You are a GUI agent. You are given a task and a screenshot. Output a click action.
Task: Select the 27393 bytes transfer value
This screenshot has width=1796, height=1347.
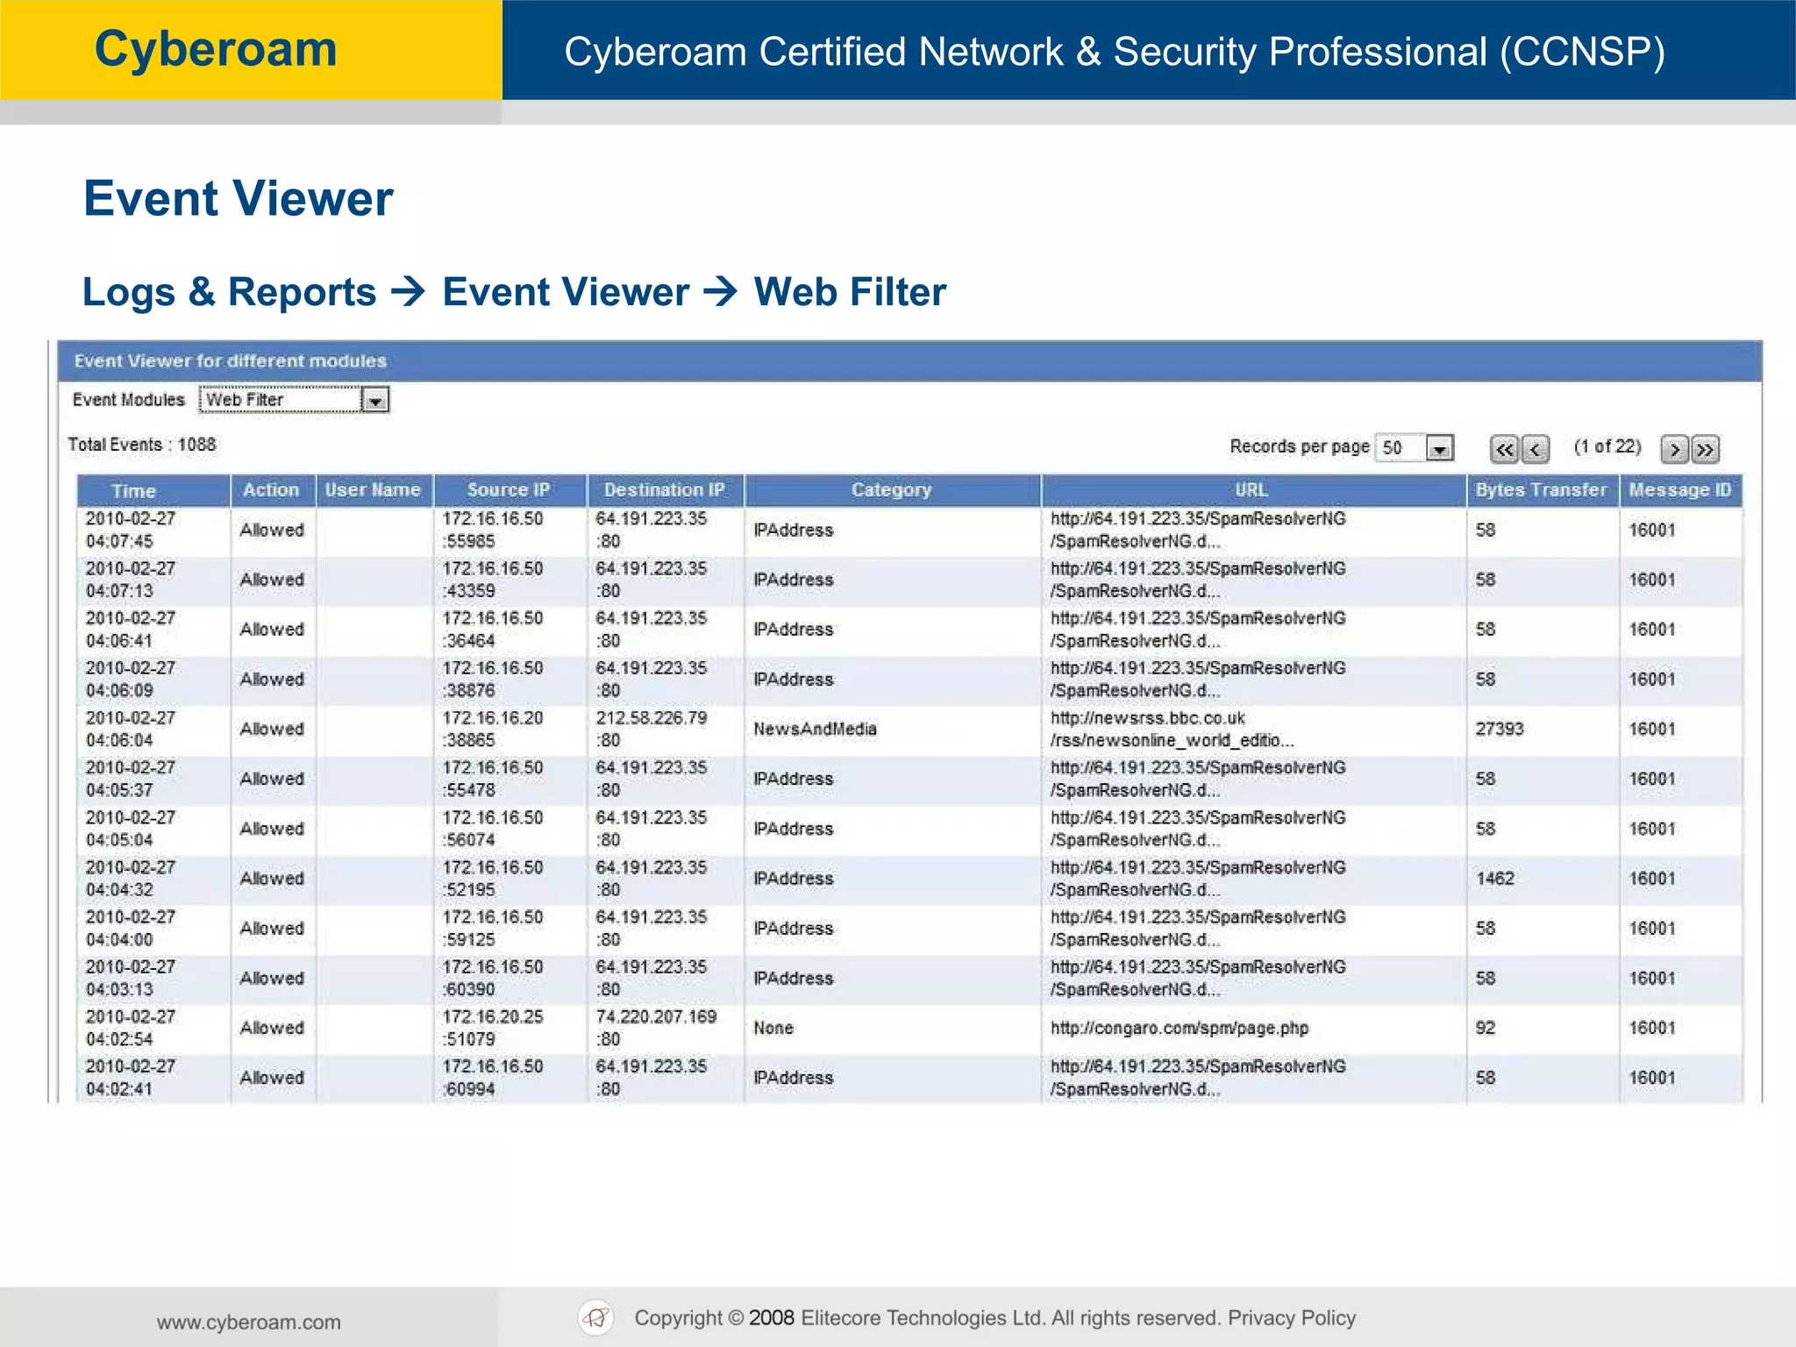[1500, 730]
